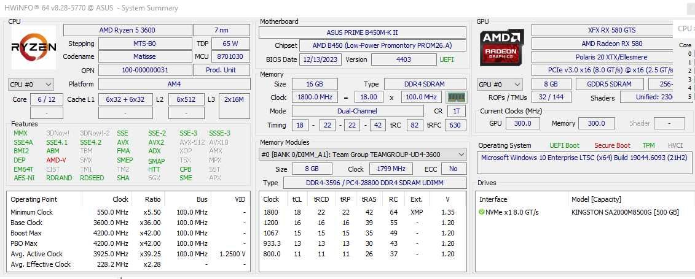Select the Minimum Clock row
This screenshot has width=695, height=279.
pos(128,212)
